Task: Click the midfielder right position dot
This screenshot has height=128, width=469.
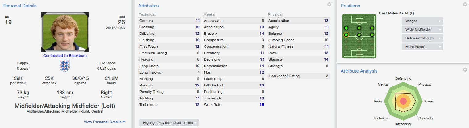Action: [x=372, y=35]
